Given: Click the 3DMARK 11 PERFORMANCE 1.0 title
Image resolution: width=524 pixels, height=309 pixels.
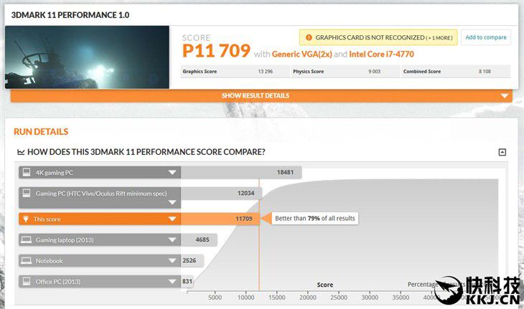Looking at the screenshot, I should (x=70, y=15).
